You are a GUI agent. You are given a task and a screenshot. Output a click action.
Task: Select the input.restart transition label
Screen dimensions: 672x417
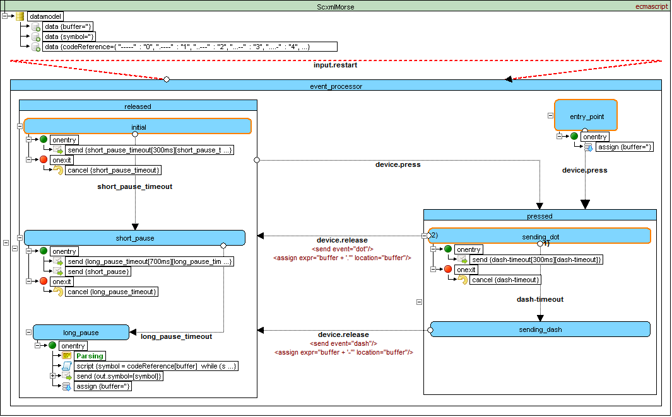(336, 66)
